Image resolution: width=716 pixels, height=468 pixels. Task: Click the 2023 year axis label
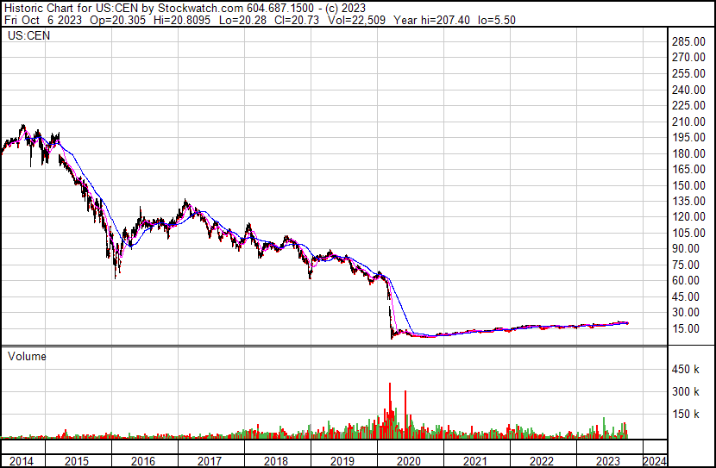[x=608, y=461]
